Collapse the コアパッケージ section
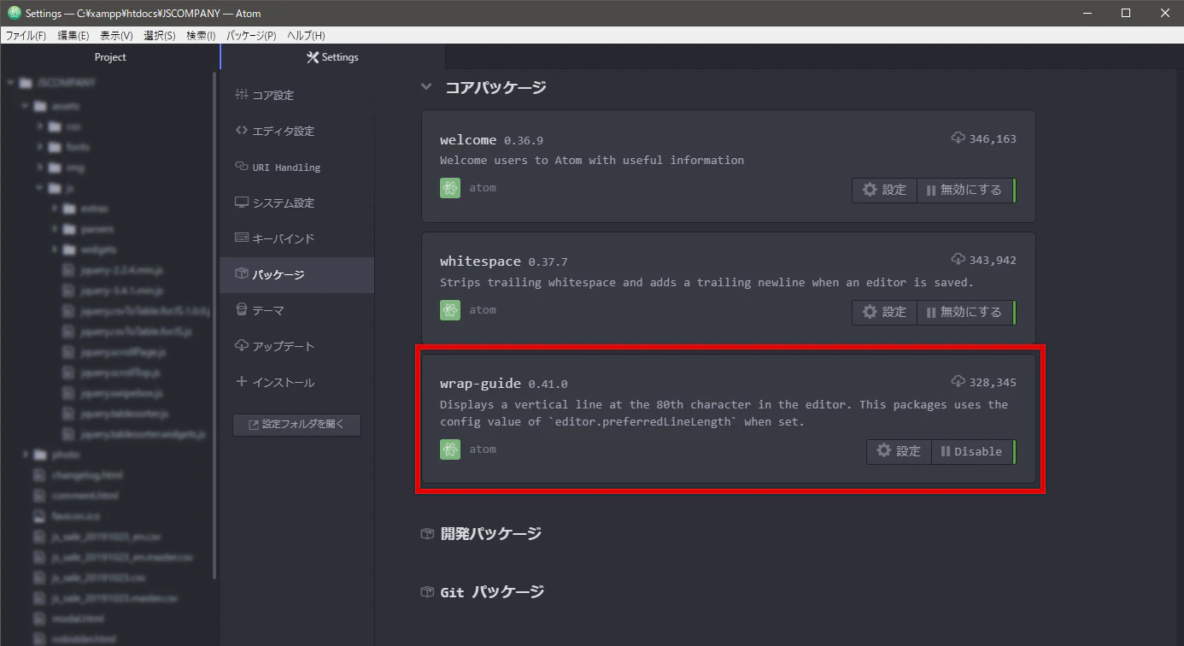Image resolution: width=1184 pixels, height=646 pixels. pos(426,86)
